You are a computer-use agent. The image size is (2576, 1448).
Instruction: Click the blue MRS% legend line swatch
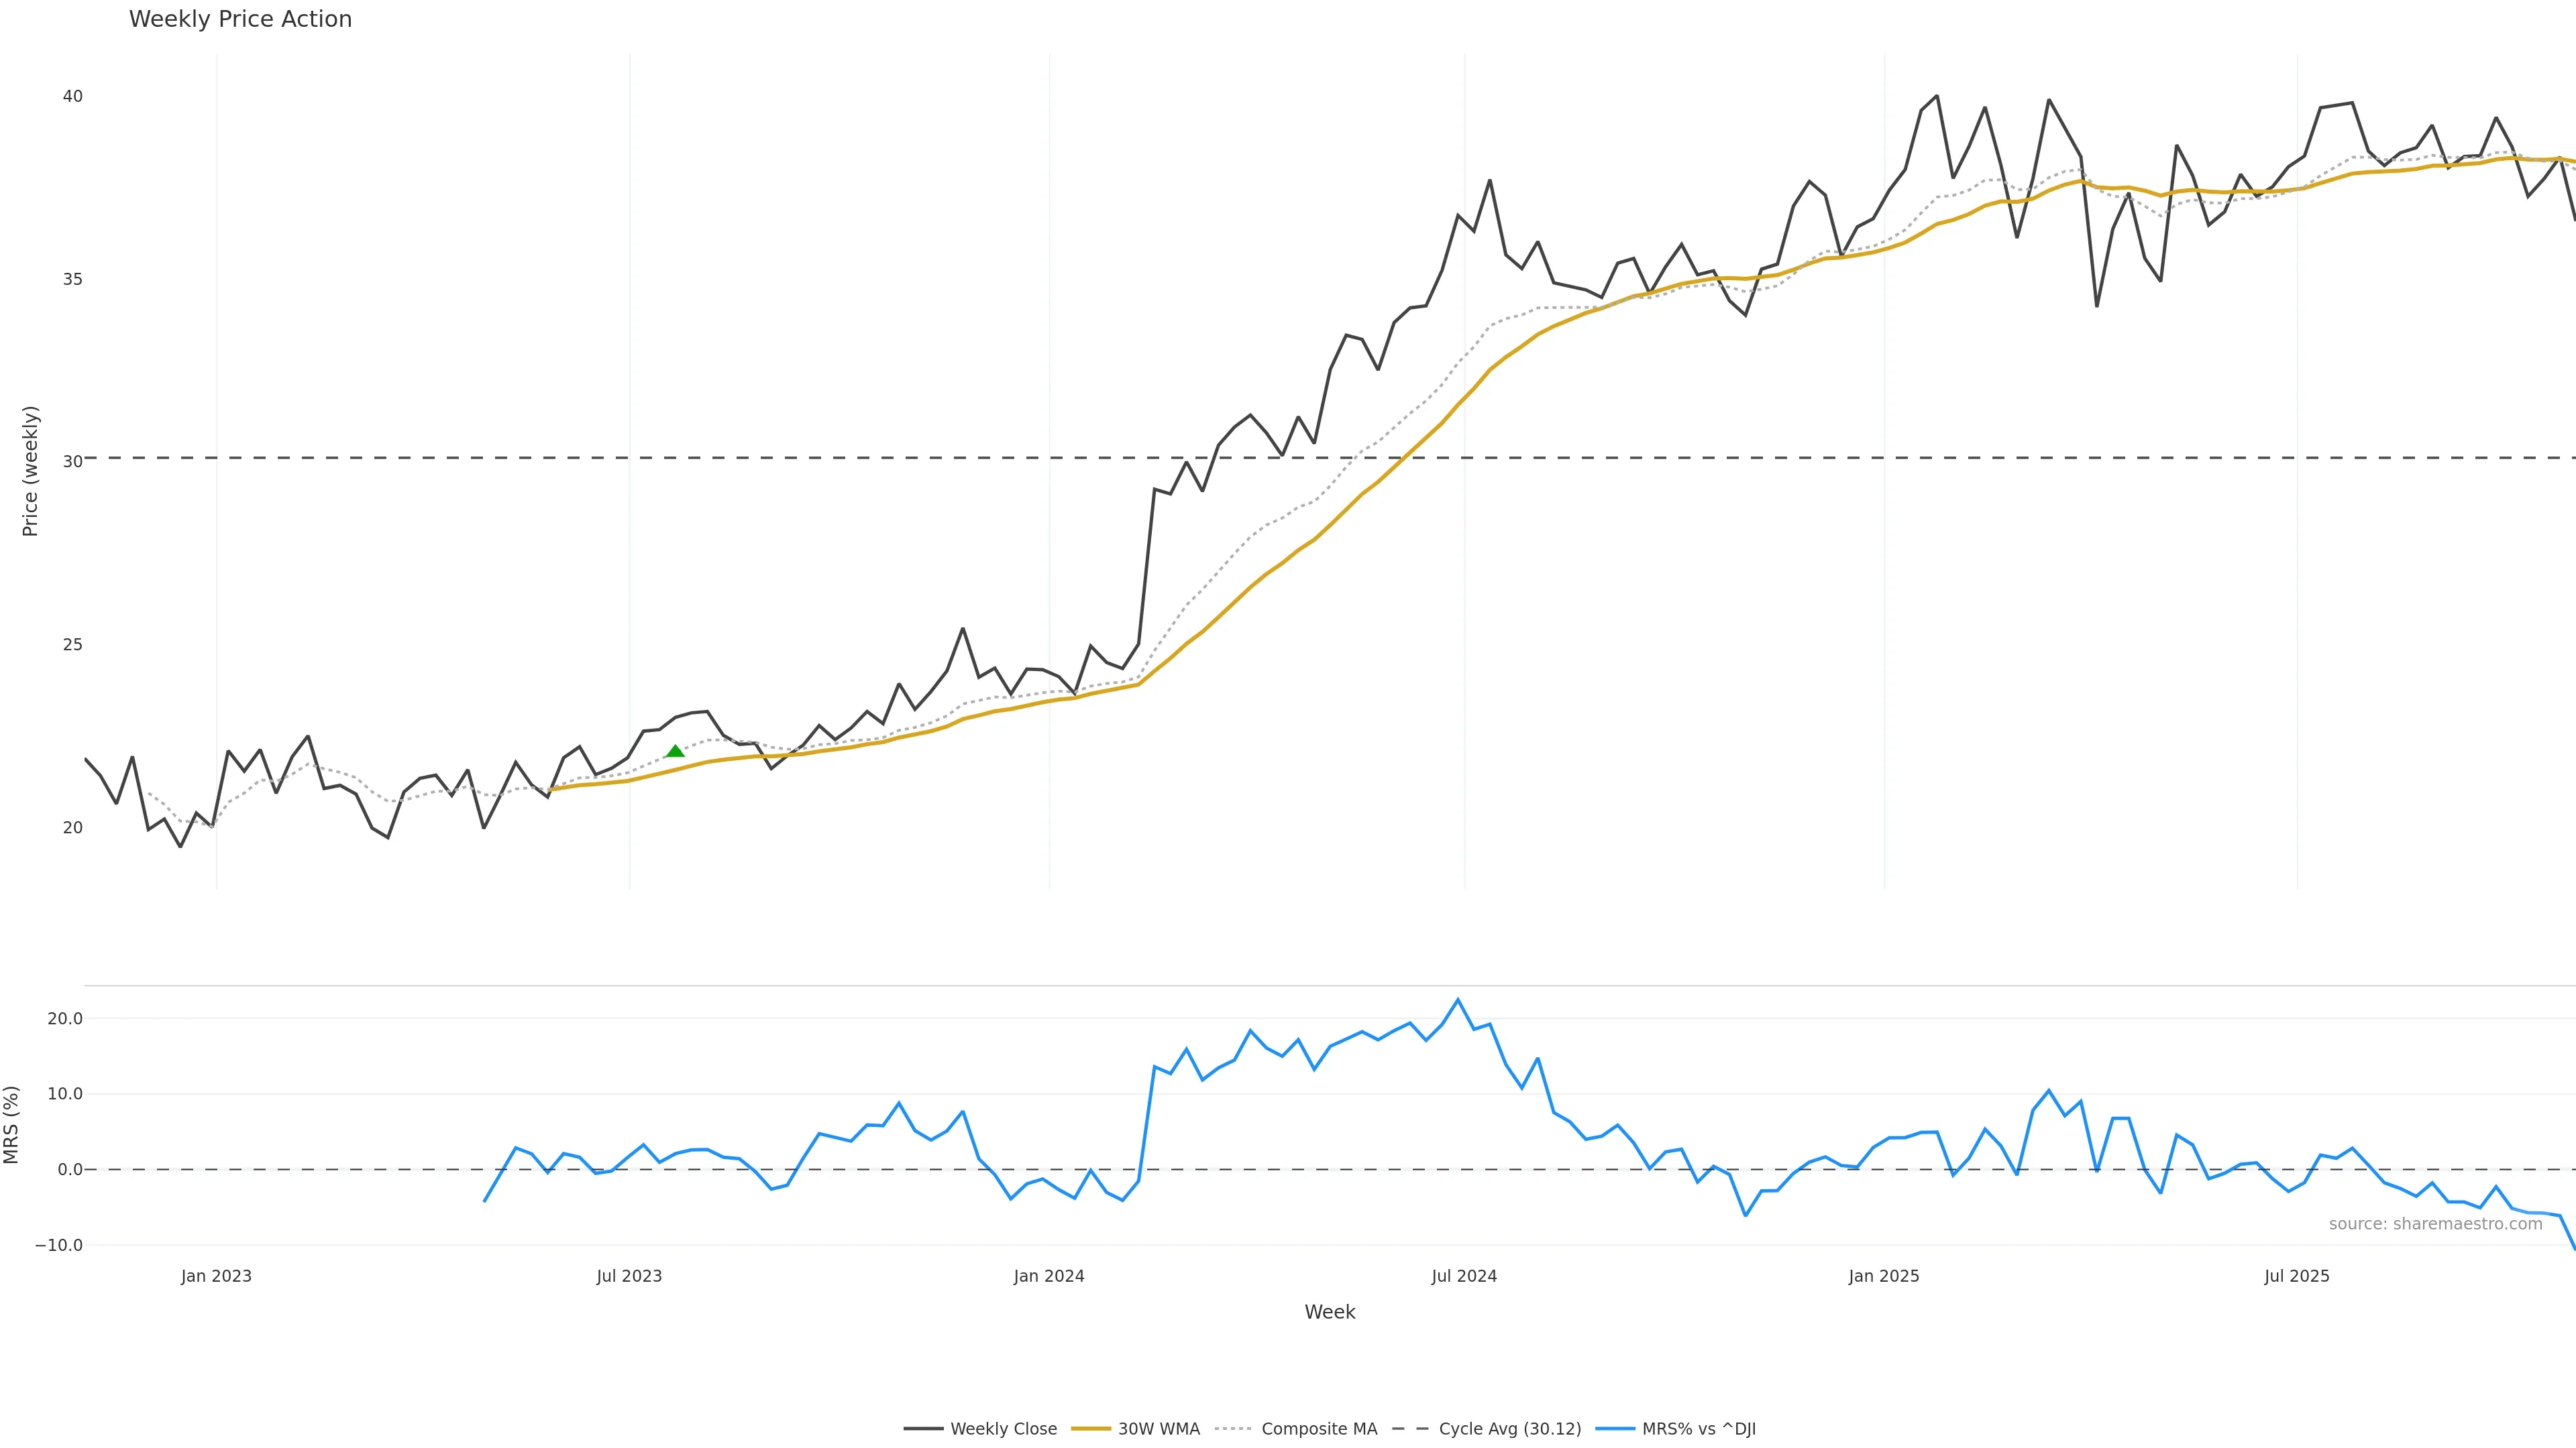pos(1615,1429)
